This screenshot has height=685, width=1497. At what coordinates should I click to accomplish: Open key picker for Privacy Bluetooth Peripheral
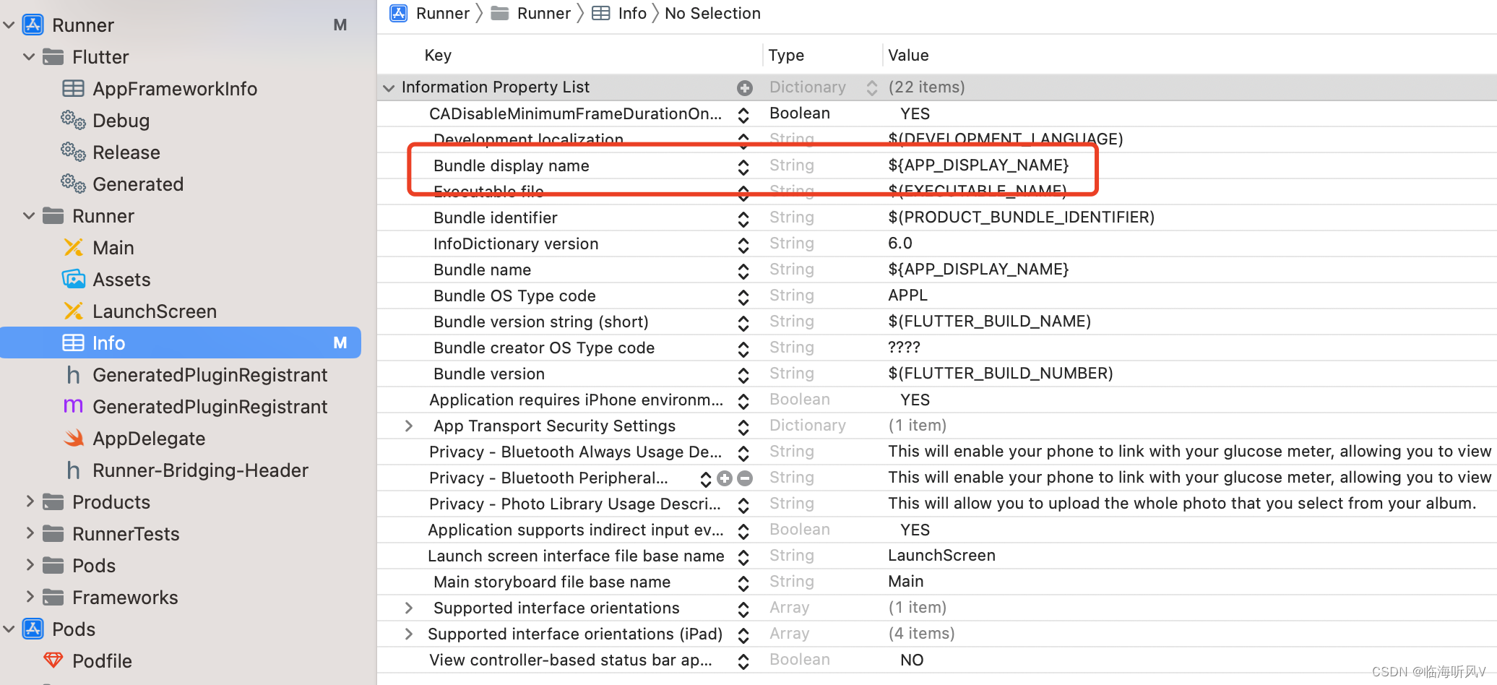[706, 479]
